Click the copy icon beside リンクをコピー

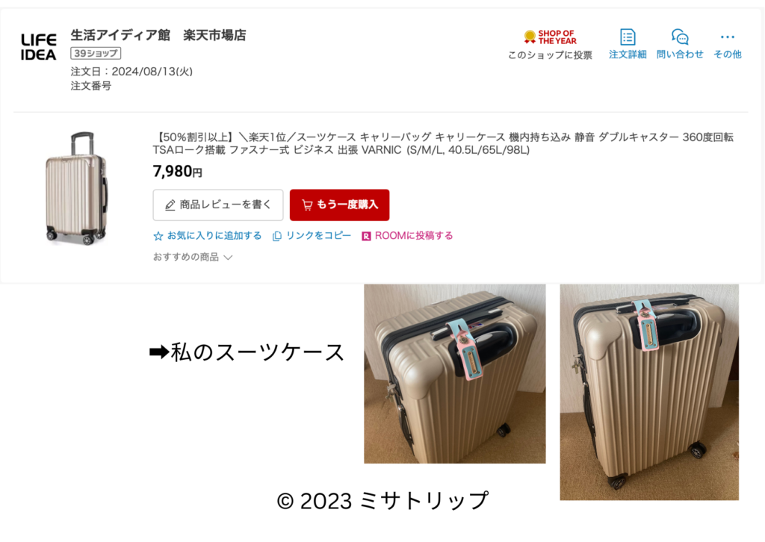[276, 237]
